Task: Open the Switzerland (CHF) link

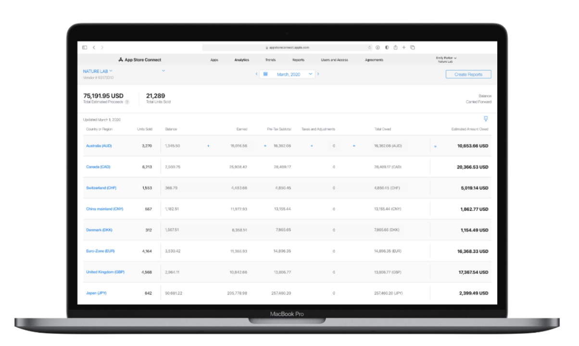Action: [101, 188]
